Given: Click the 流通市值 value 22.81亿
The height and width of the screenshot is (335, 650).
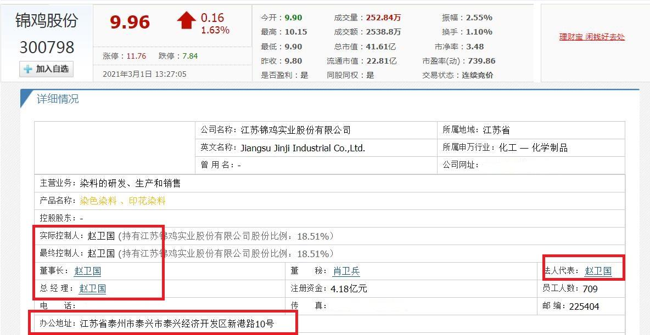Looking at the screenshot, I should pos(381,61).
